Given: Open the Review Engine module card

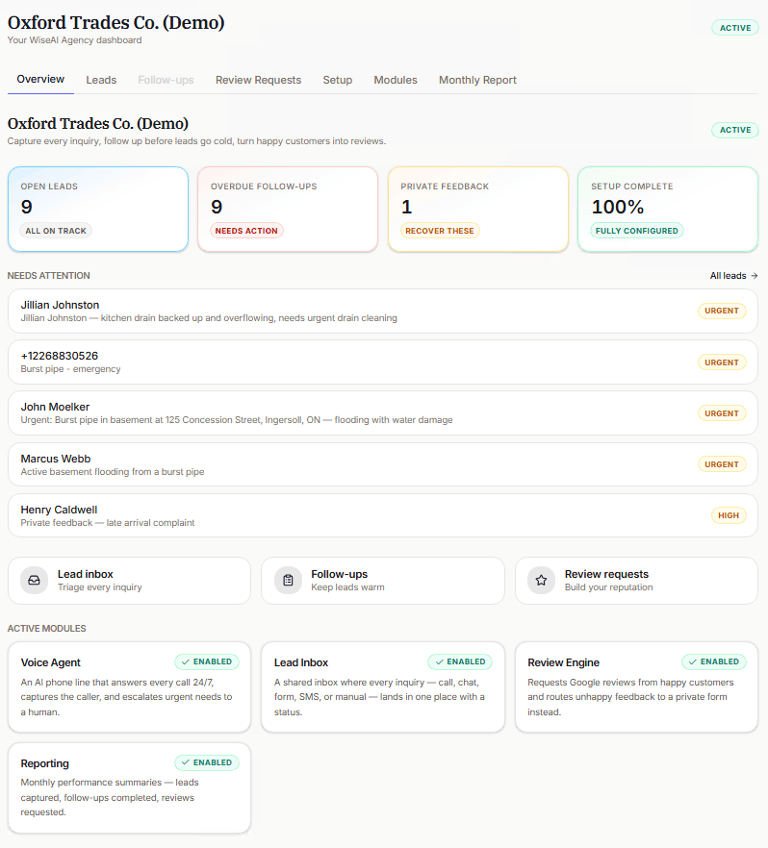Looking at the screenshot, I should (x=636, y=687).
